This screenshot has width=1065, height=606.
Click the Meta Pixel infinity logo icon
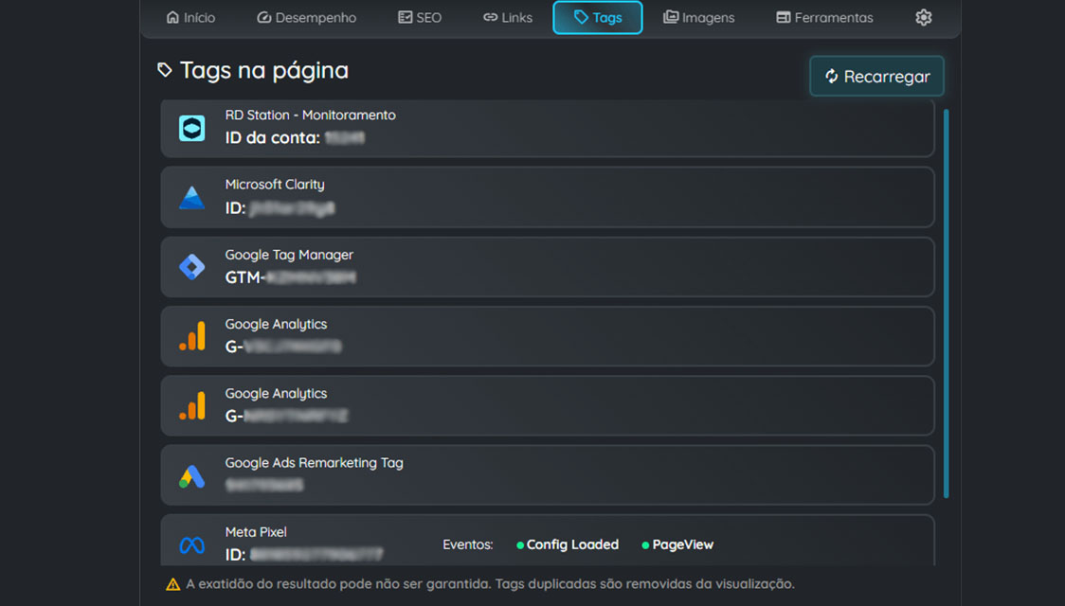191,544
